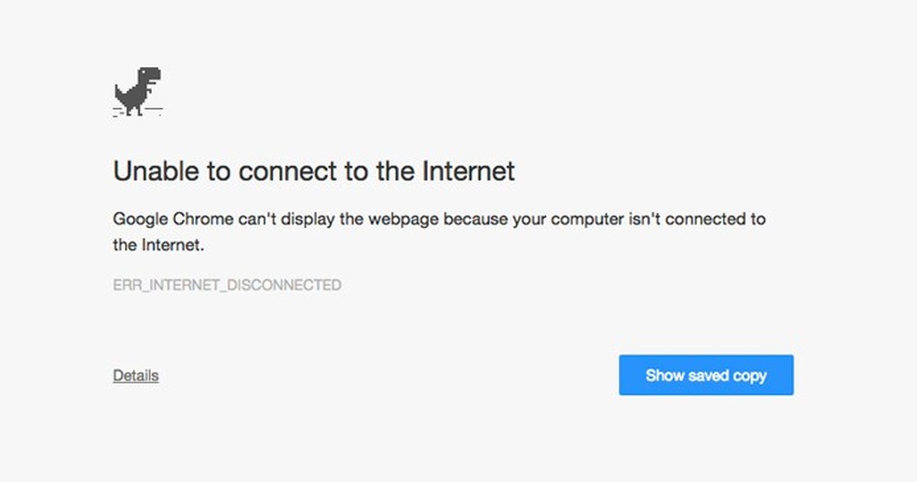This screenshot has width=917, height=482.
Task: Click the word "computer" in the description
Action: click(585, 221)
